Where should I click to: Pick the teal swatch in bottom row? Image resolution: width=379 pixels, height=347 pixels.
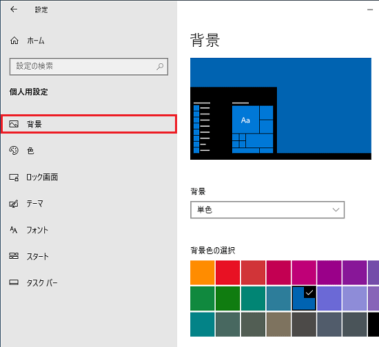(203, 324)
